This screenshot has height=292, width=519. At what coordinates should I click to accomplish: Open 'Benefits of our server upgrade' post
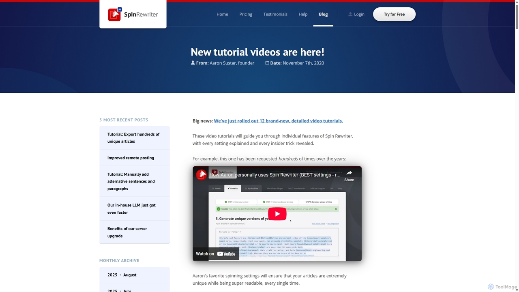click(135, 232)
